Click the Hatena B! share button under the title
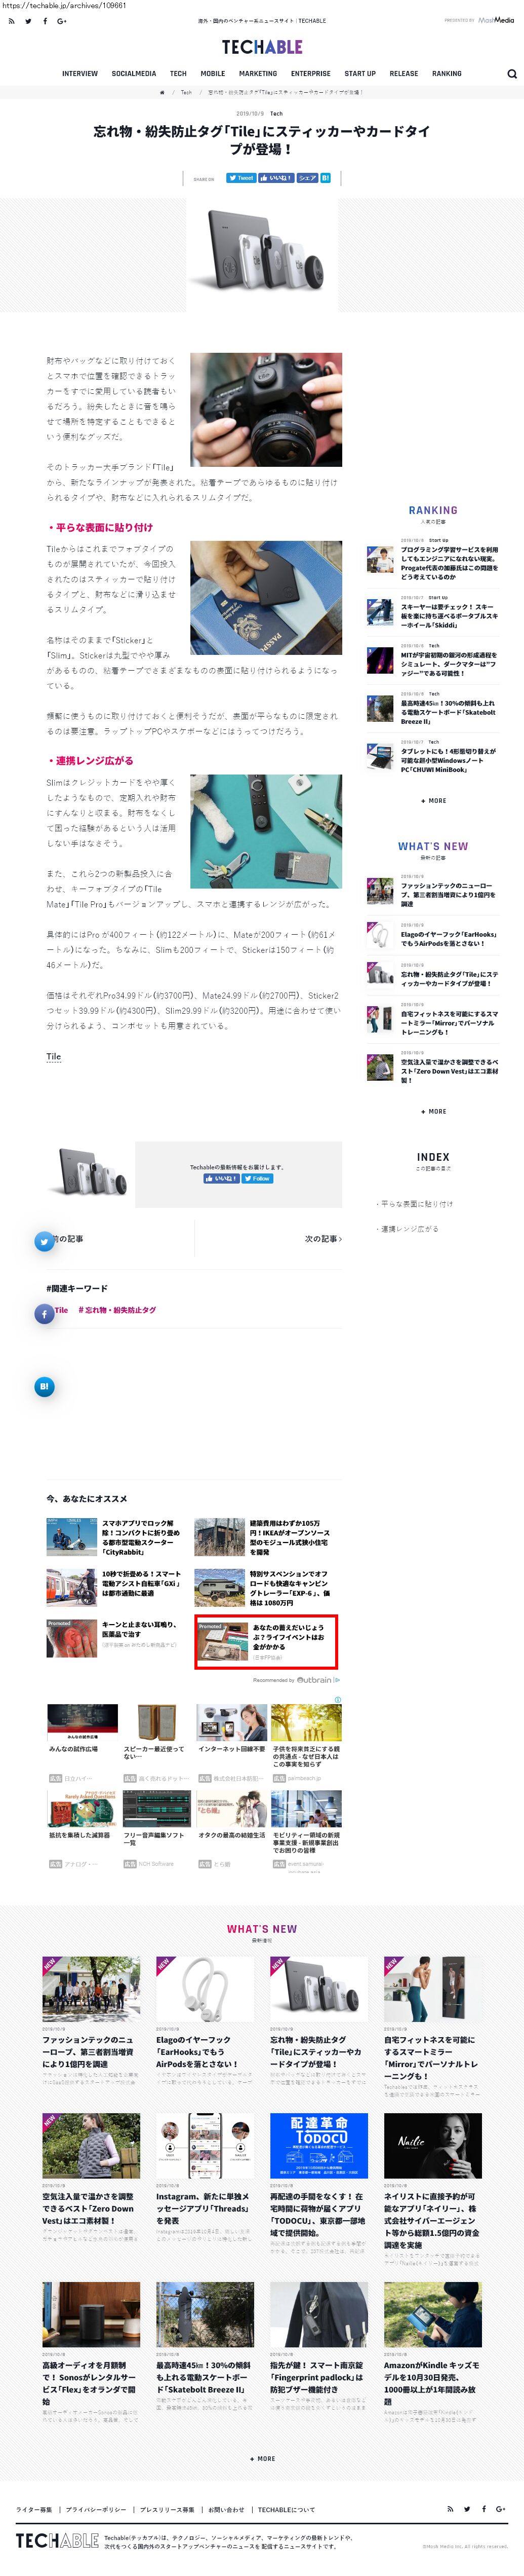 [326, 178]
